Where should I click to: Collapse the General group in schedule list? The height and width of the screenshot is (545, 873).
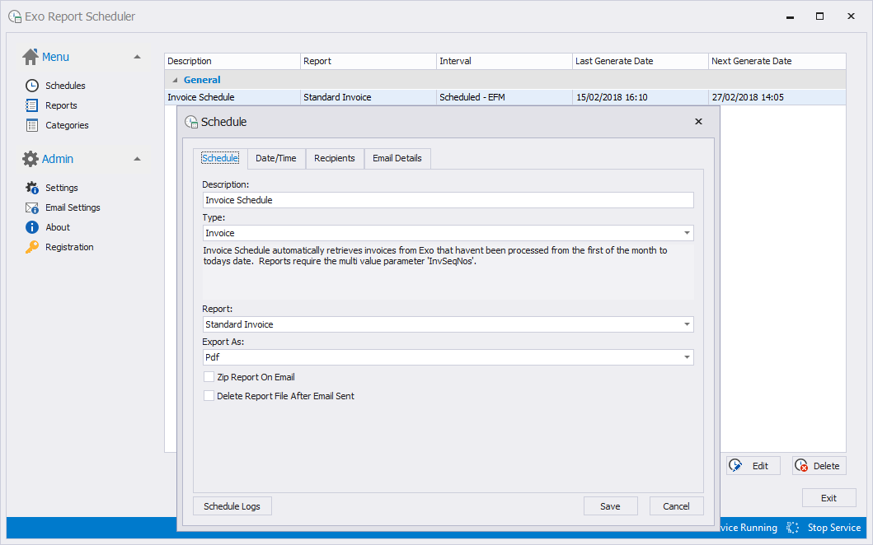tap(174, 80)
